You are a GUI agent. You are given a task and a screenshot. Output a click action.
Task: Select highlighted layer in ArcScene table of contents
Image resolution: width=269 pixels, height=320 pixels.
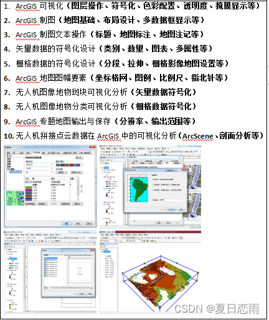tap(107, 252)
